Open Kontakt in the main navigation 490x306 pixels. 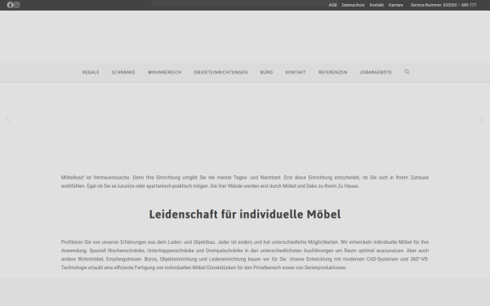pyautogui.click(x=296, y=72)
